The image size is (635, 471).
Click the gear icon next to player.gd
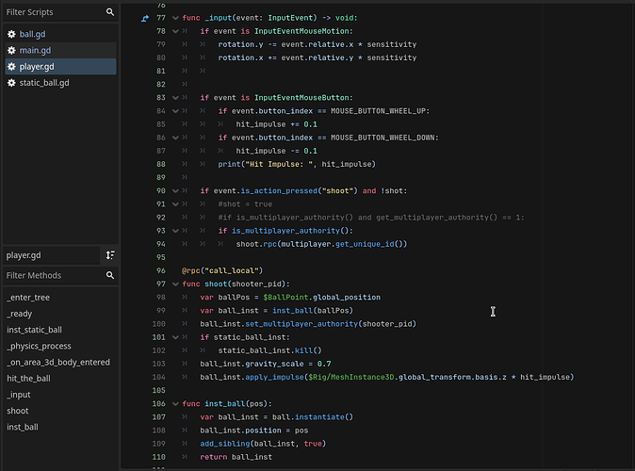(x=11, y=67)
